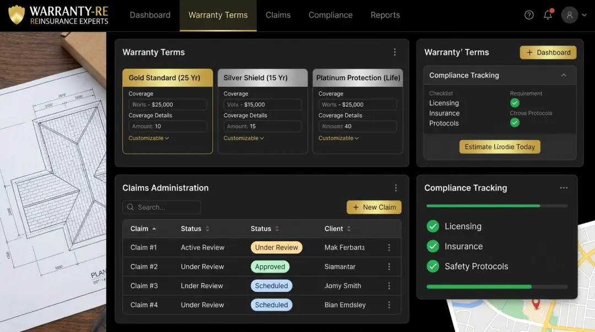Click Claim #4 Scheduled badge
The width and height of the screenshot is (595, 332).
point(271,305)
